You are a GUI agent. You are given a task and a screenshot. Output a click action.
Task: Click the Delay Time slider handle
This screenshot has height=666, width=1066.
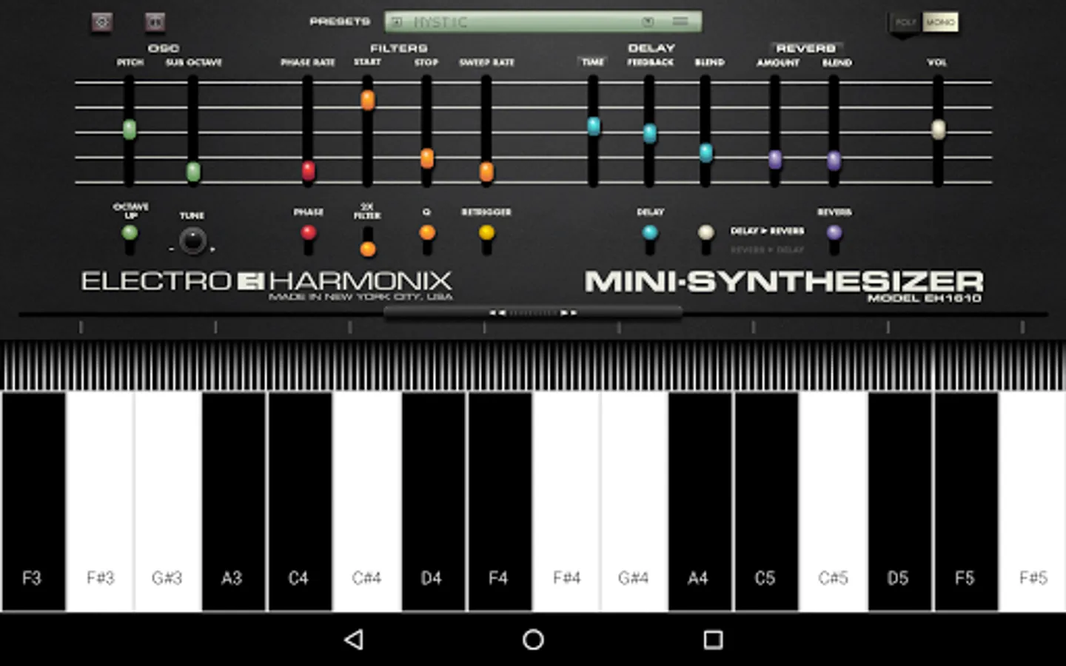pyautogui.click(x=594, y=126)
